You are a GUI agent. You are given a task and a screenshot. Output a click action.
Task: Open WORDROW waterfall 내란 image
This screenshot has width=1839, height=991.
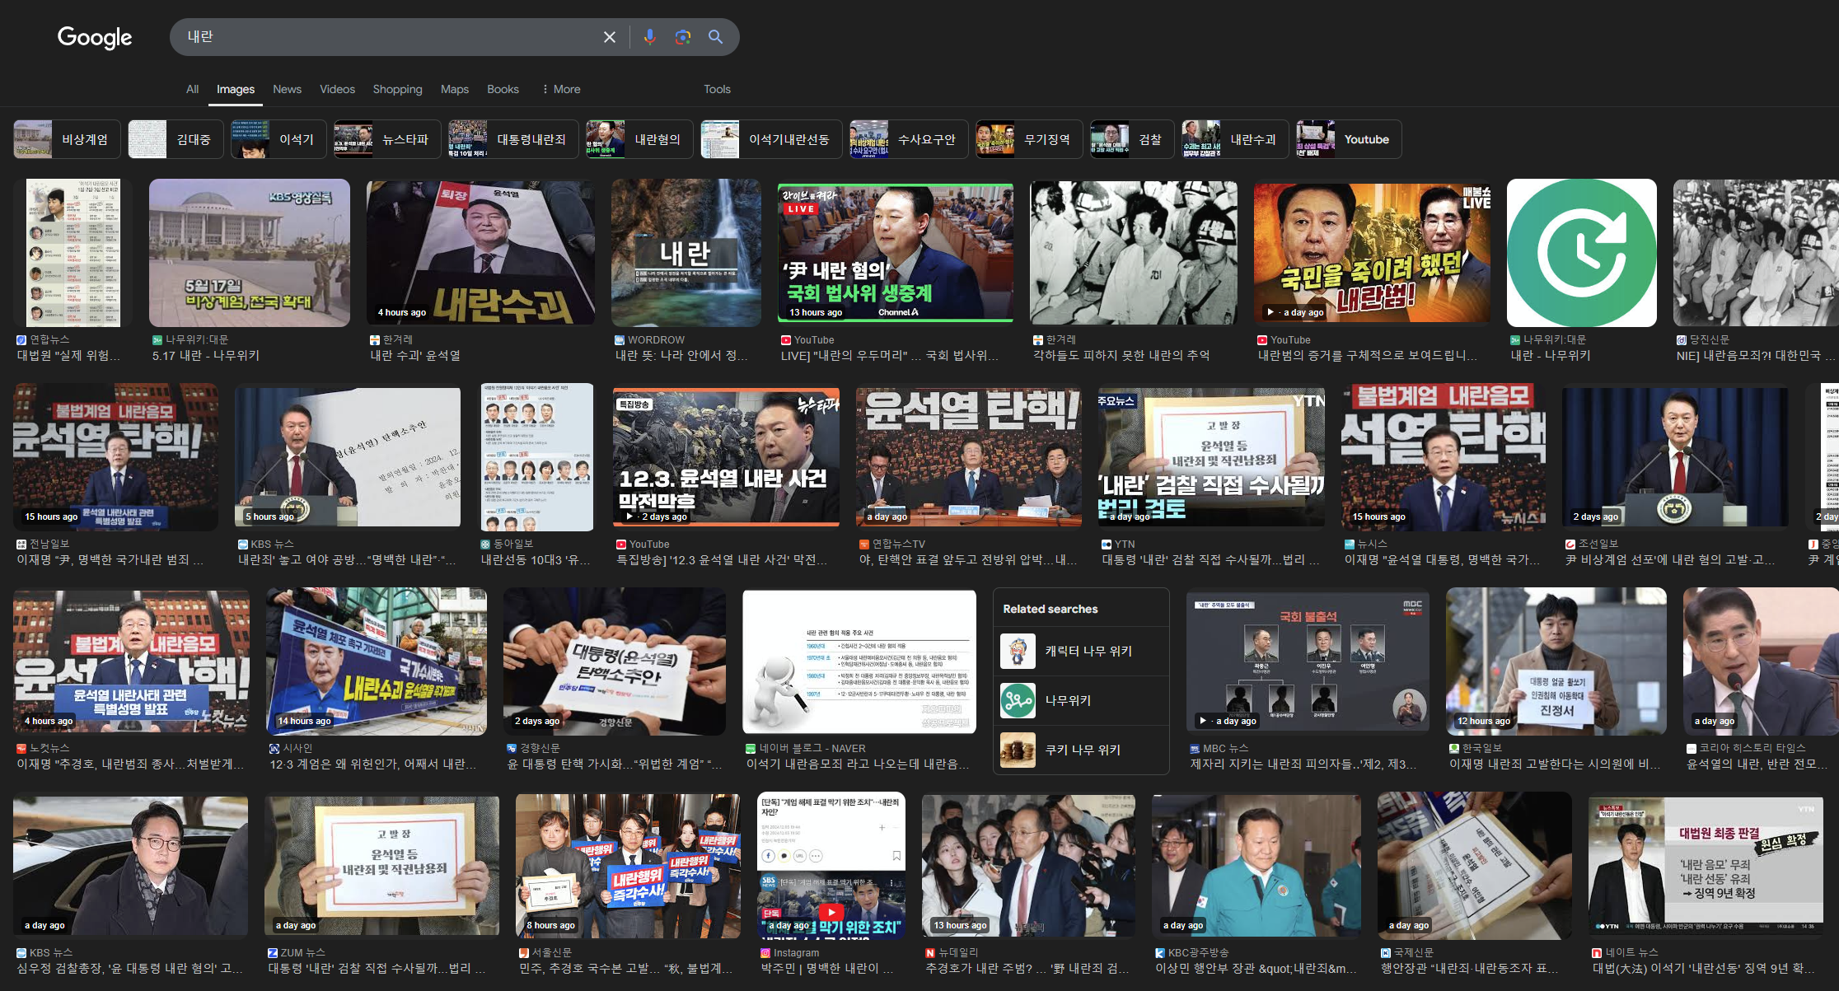tap(686, 253)
